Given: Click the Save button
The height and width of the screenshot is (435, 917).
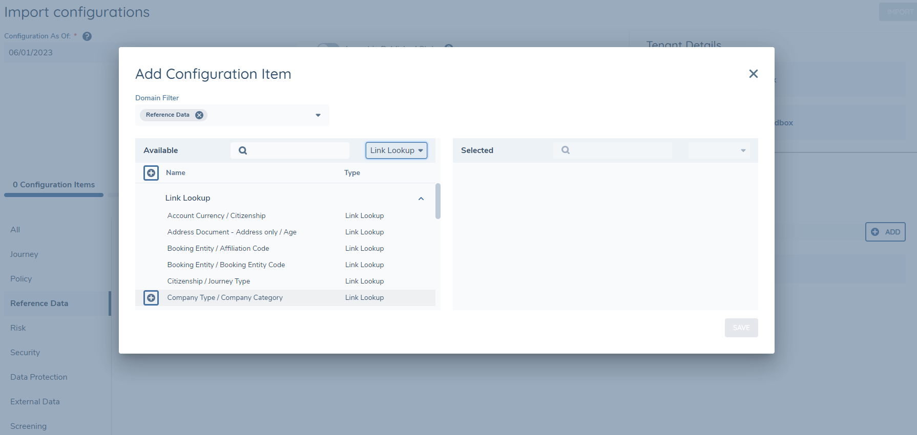Looking at the screenshot, I should [x=741, y=328].
